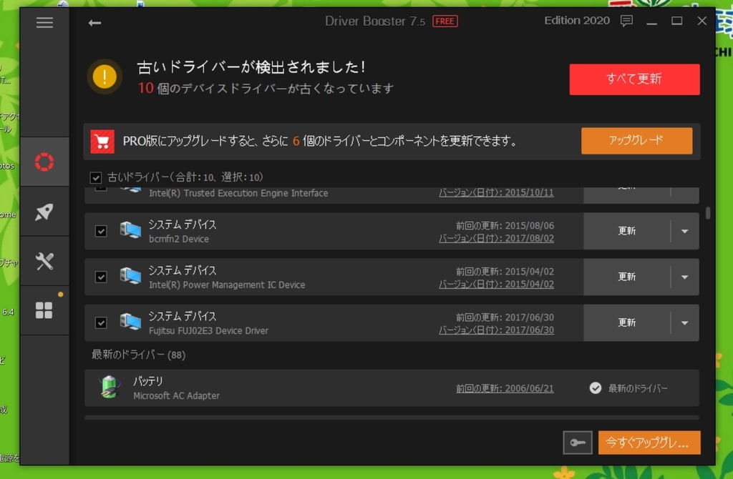The image size is (733, 479).
Task: Click the latest-driver checkmark status icon
Action: point(595,388)
